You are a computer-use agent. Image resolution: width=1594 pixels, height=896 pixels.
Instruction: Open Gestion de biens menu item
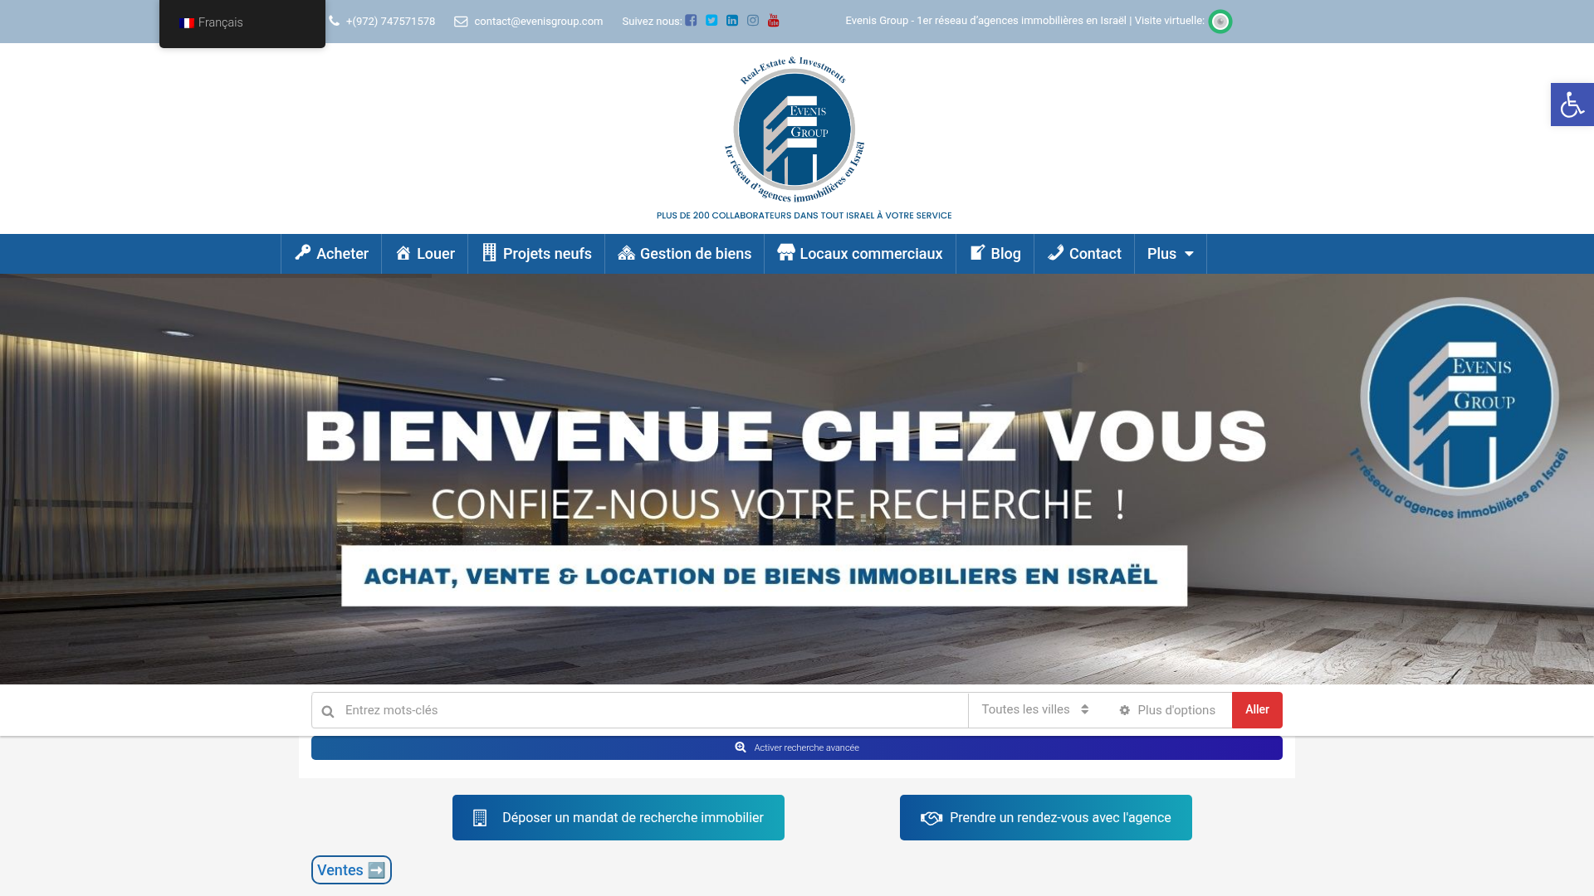685,254
